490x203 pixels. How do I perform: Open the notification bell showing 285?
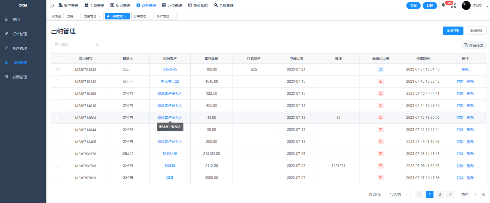(443, 5)
